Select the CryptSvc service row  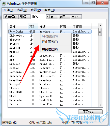50,80
